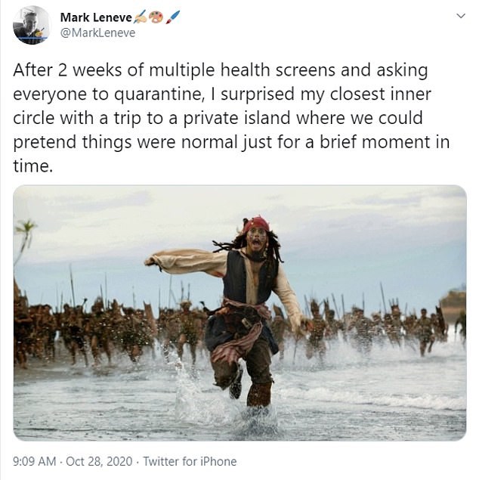
Task: Expand the tweet options chevron
Action: (x=461, y=16)
